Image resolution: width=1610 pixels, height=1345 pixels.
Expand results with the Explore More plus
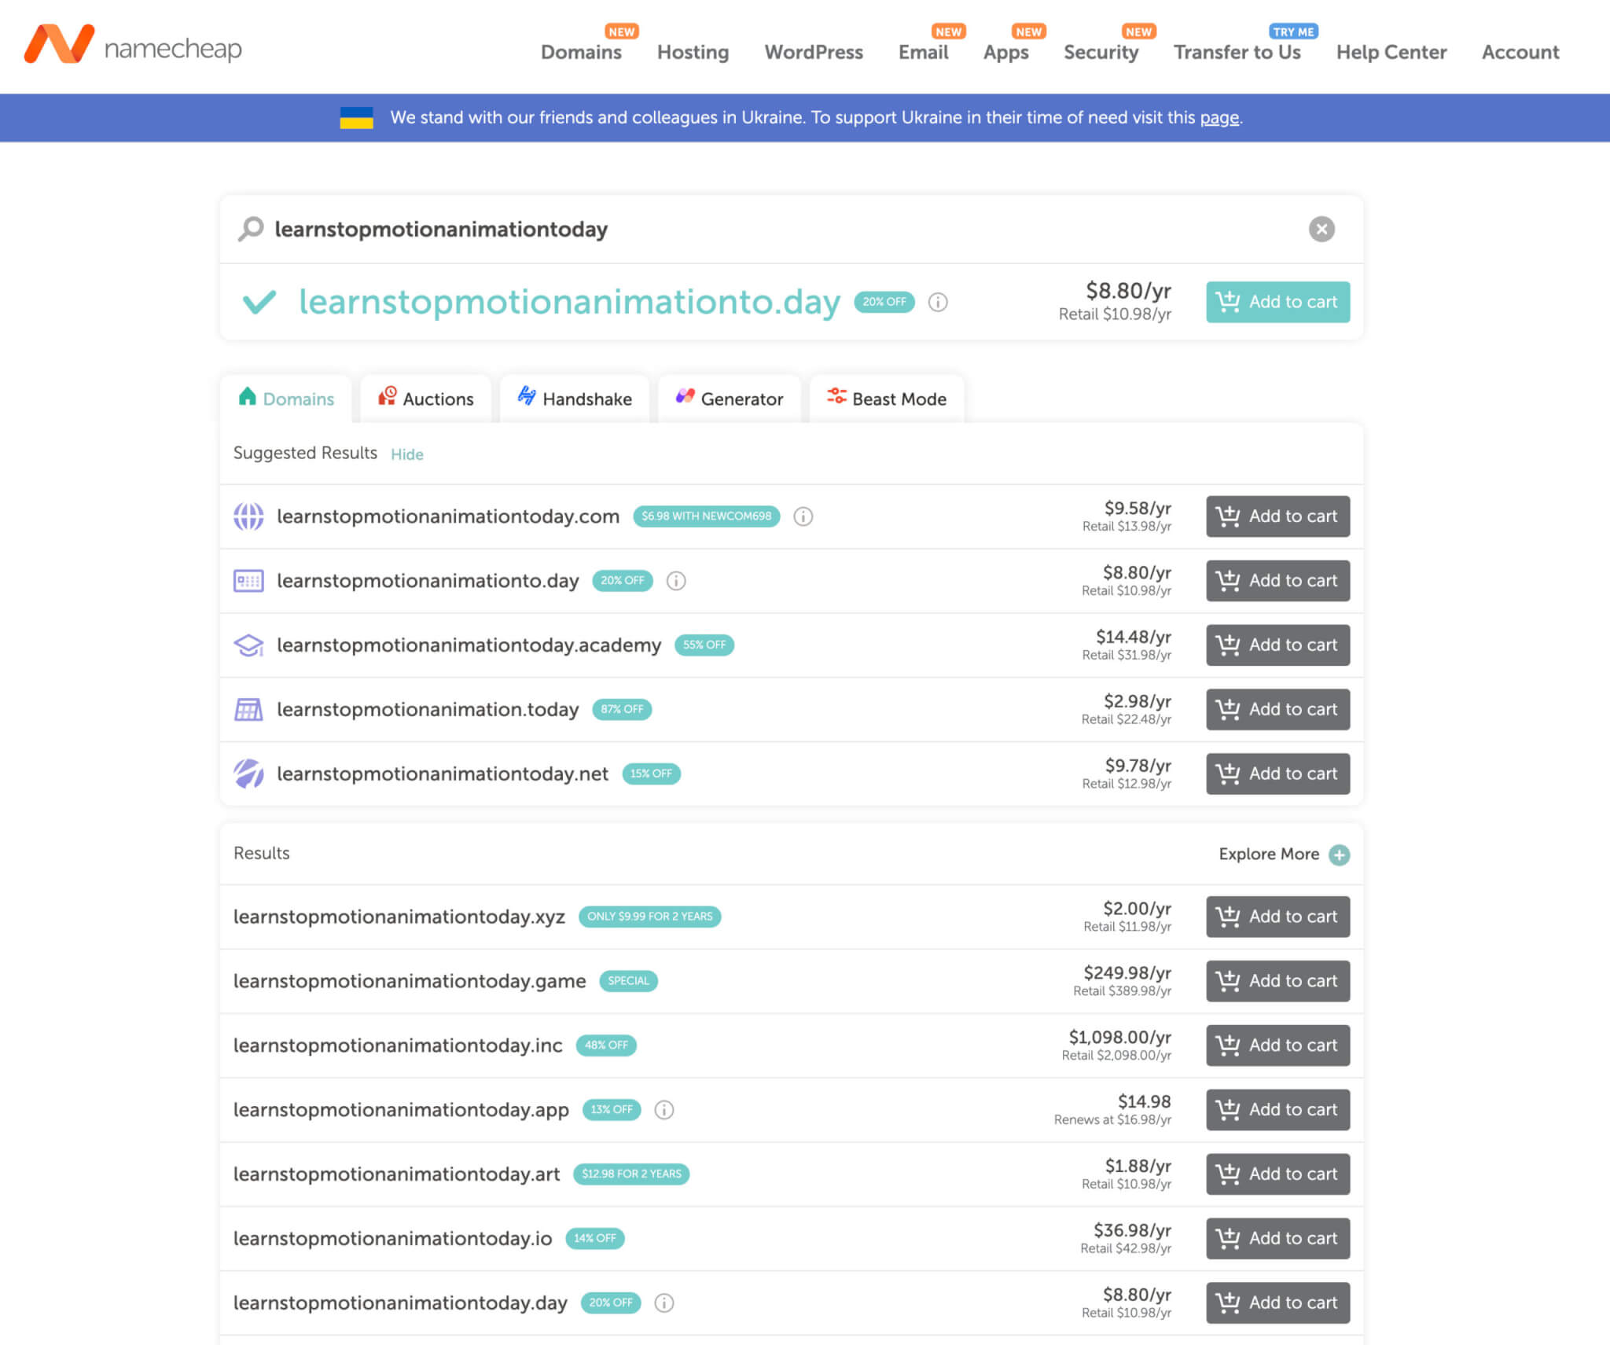coord(1339,854)
